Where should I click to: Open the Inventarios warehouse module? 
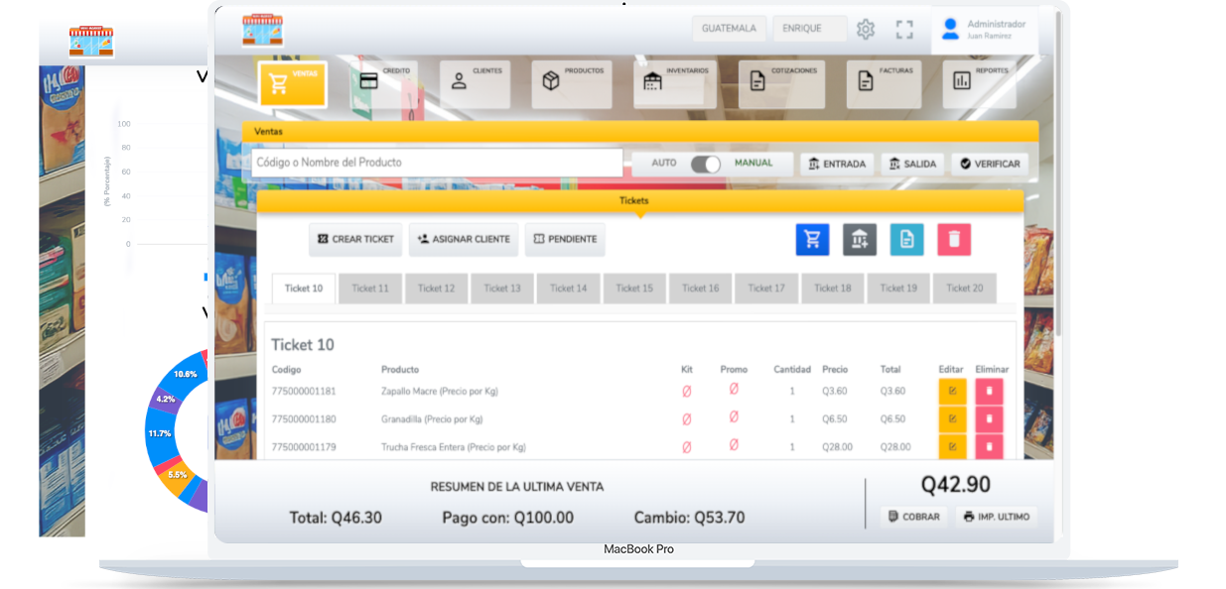point(675,83)
